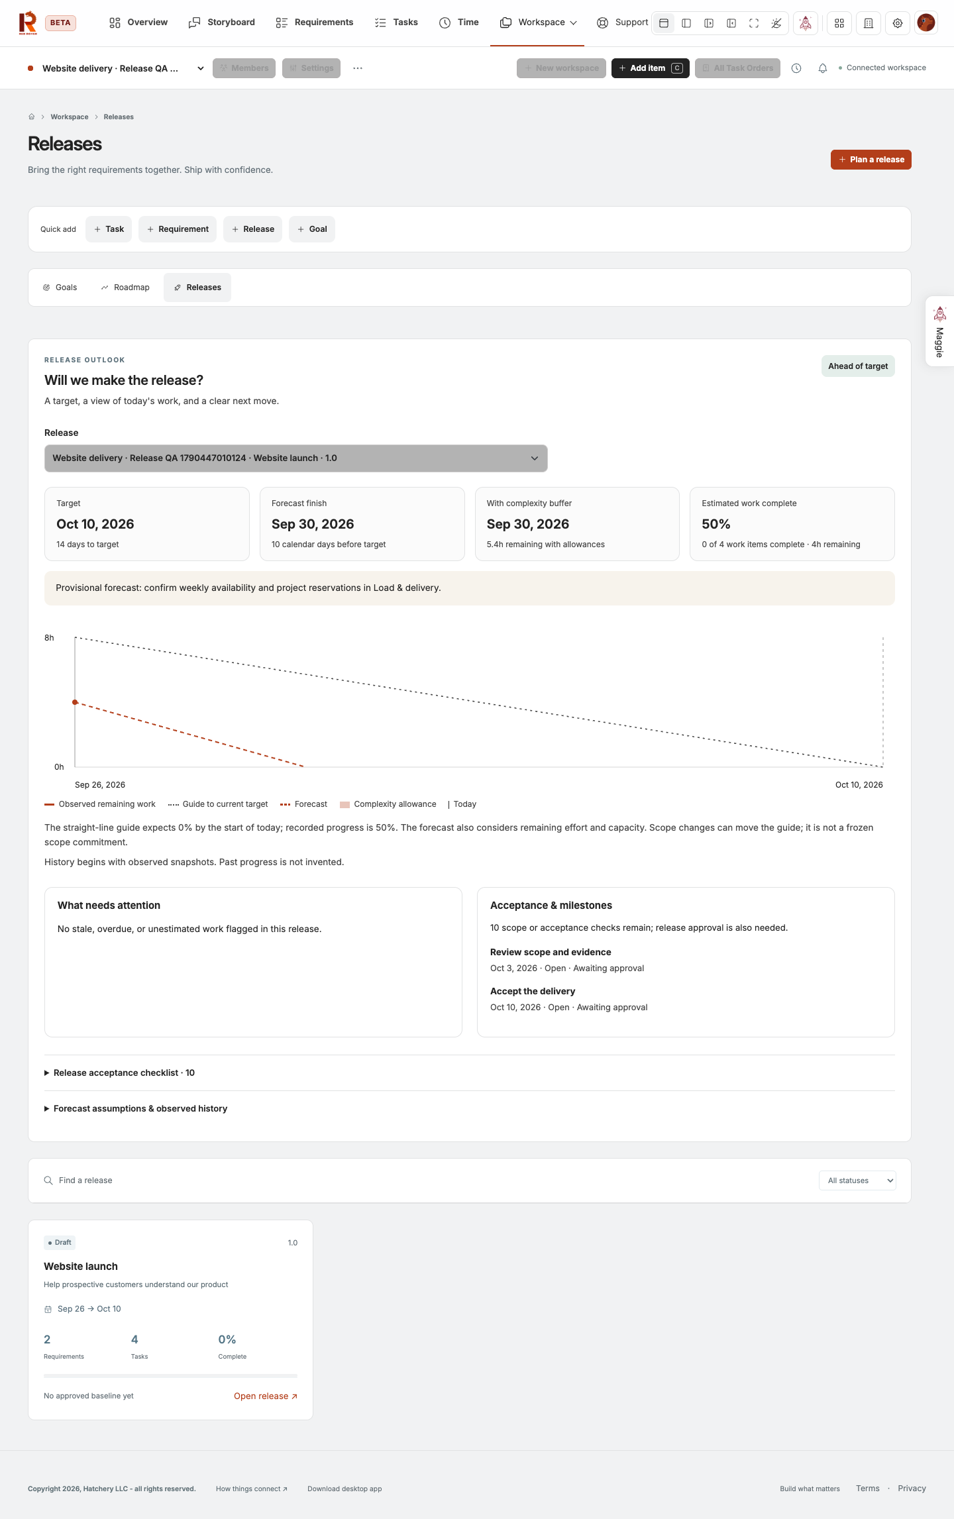Go to Storyboard page

[x=222, y=23]
